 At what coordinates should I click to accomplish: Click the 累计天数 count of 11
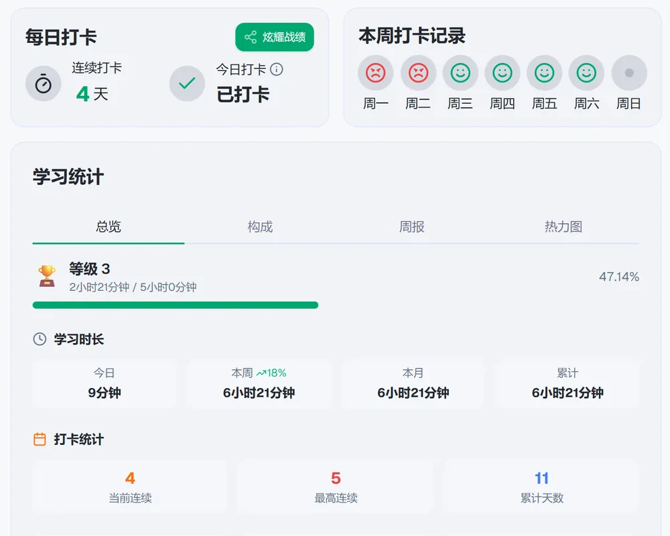click(x=541, y=478)
